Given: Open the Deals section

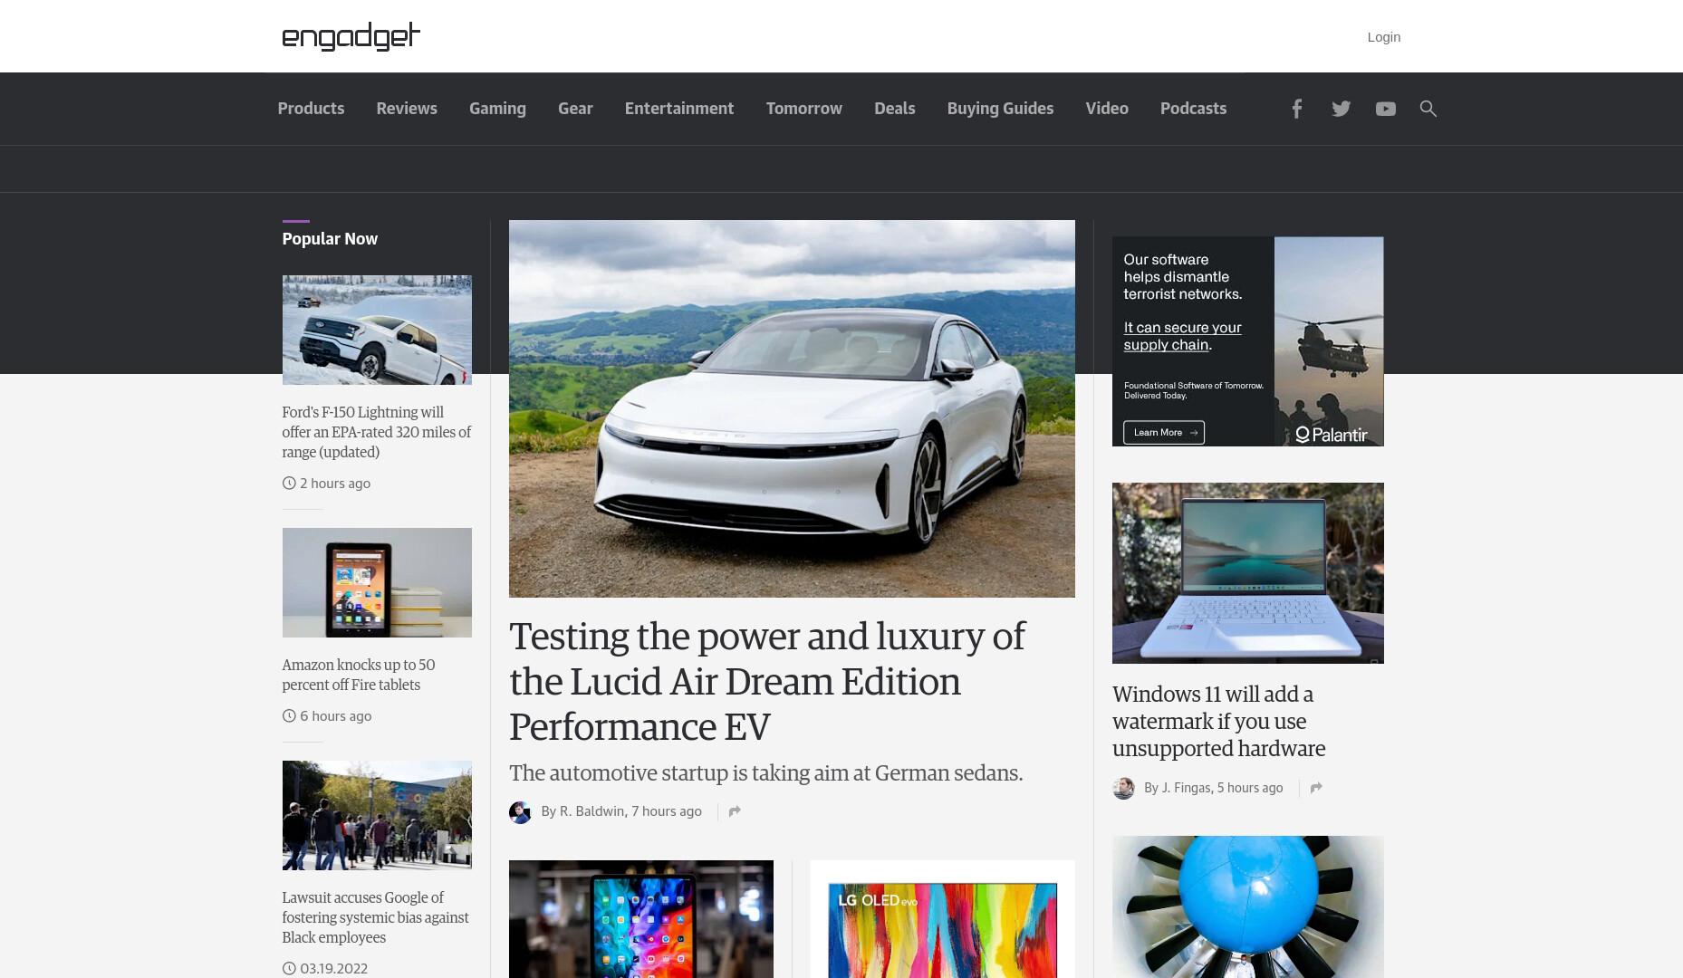Looking at the screenshot, I should click(x=894, y=109).
